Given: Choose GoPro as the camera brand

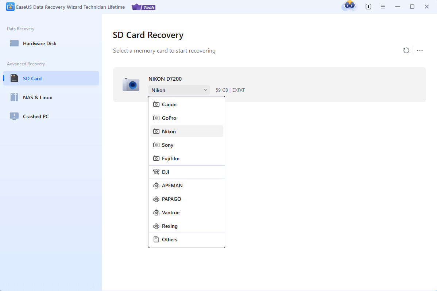Looking at the screenshot, I should (169, 118).
